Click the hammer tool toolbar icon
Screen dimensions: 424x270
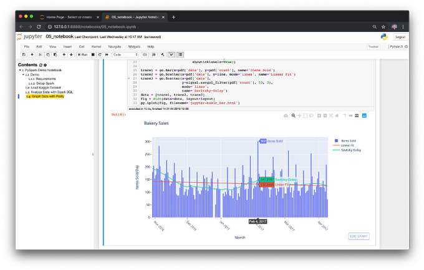coord(163,55)
